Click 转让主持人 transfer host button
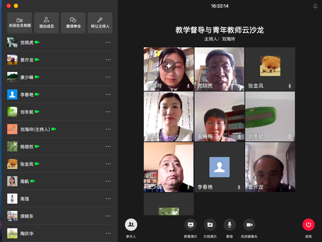Viewport: 322px width, 242px height. pyautogui.click(x=100, y=23)
